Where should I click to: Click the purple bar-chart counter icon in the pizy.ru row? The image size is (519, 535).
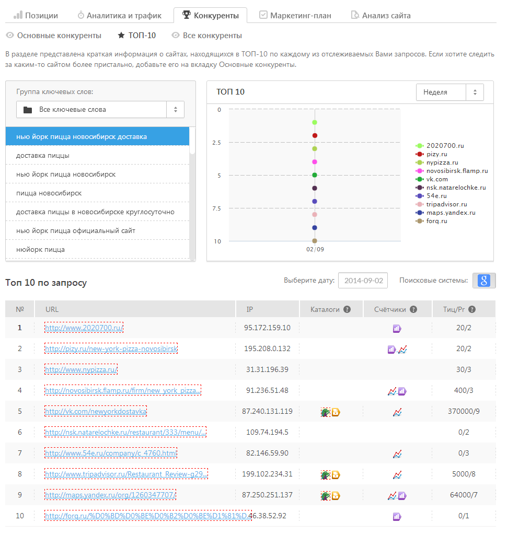click(x=391, y=350)
